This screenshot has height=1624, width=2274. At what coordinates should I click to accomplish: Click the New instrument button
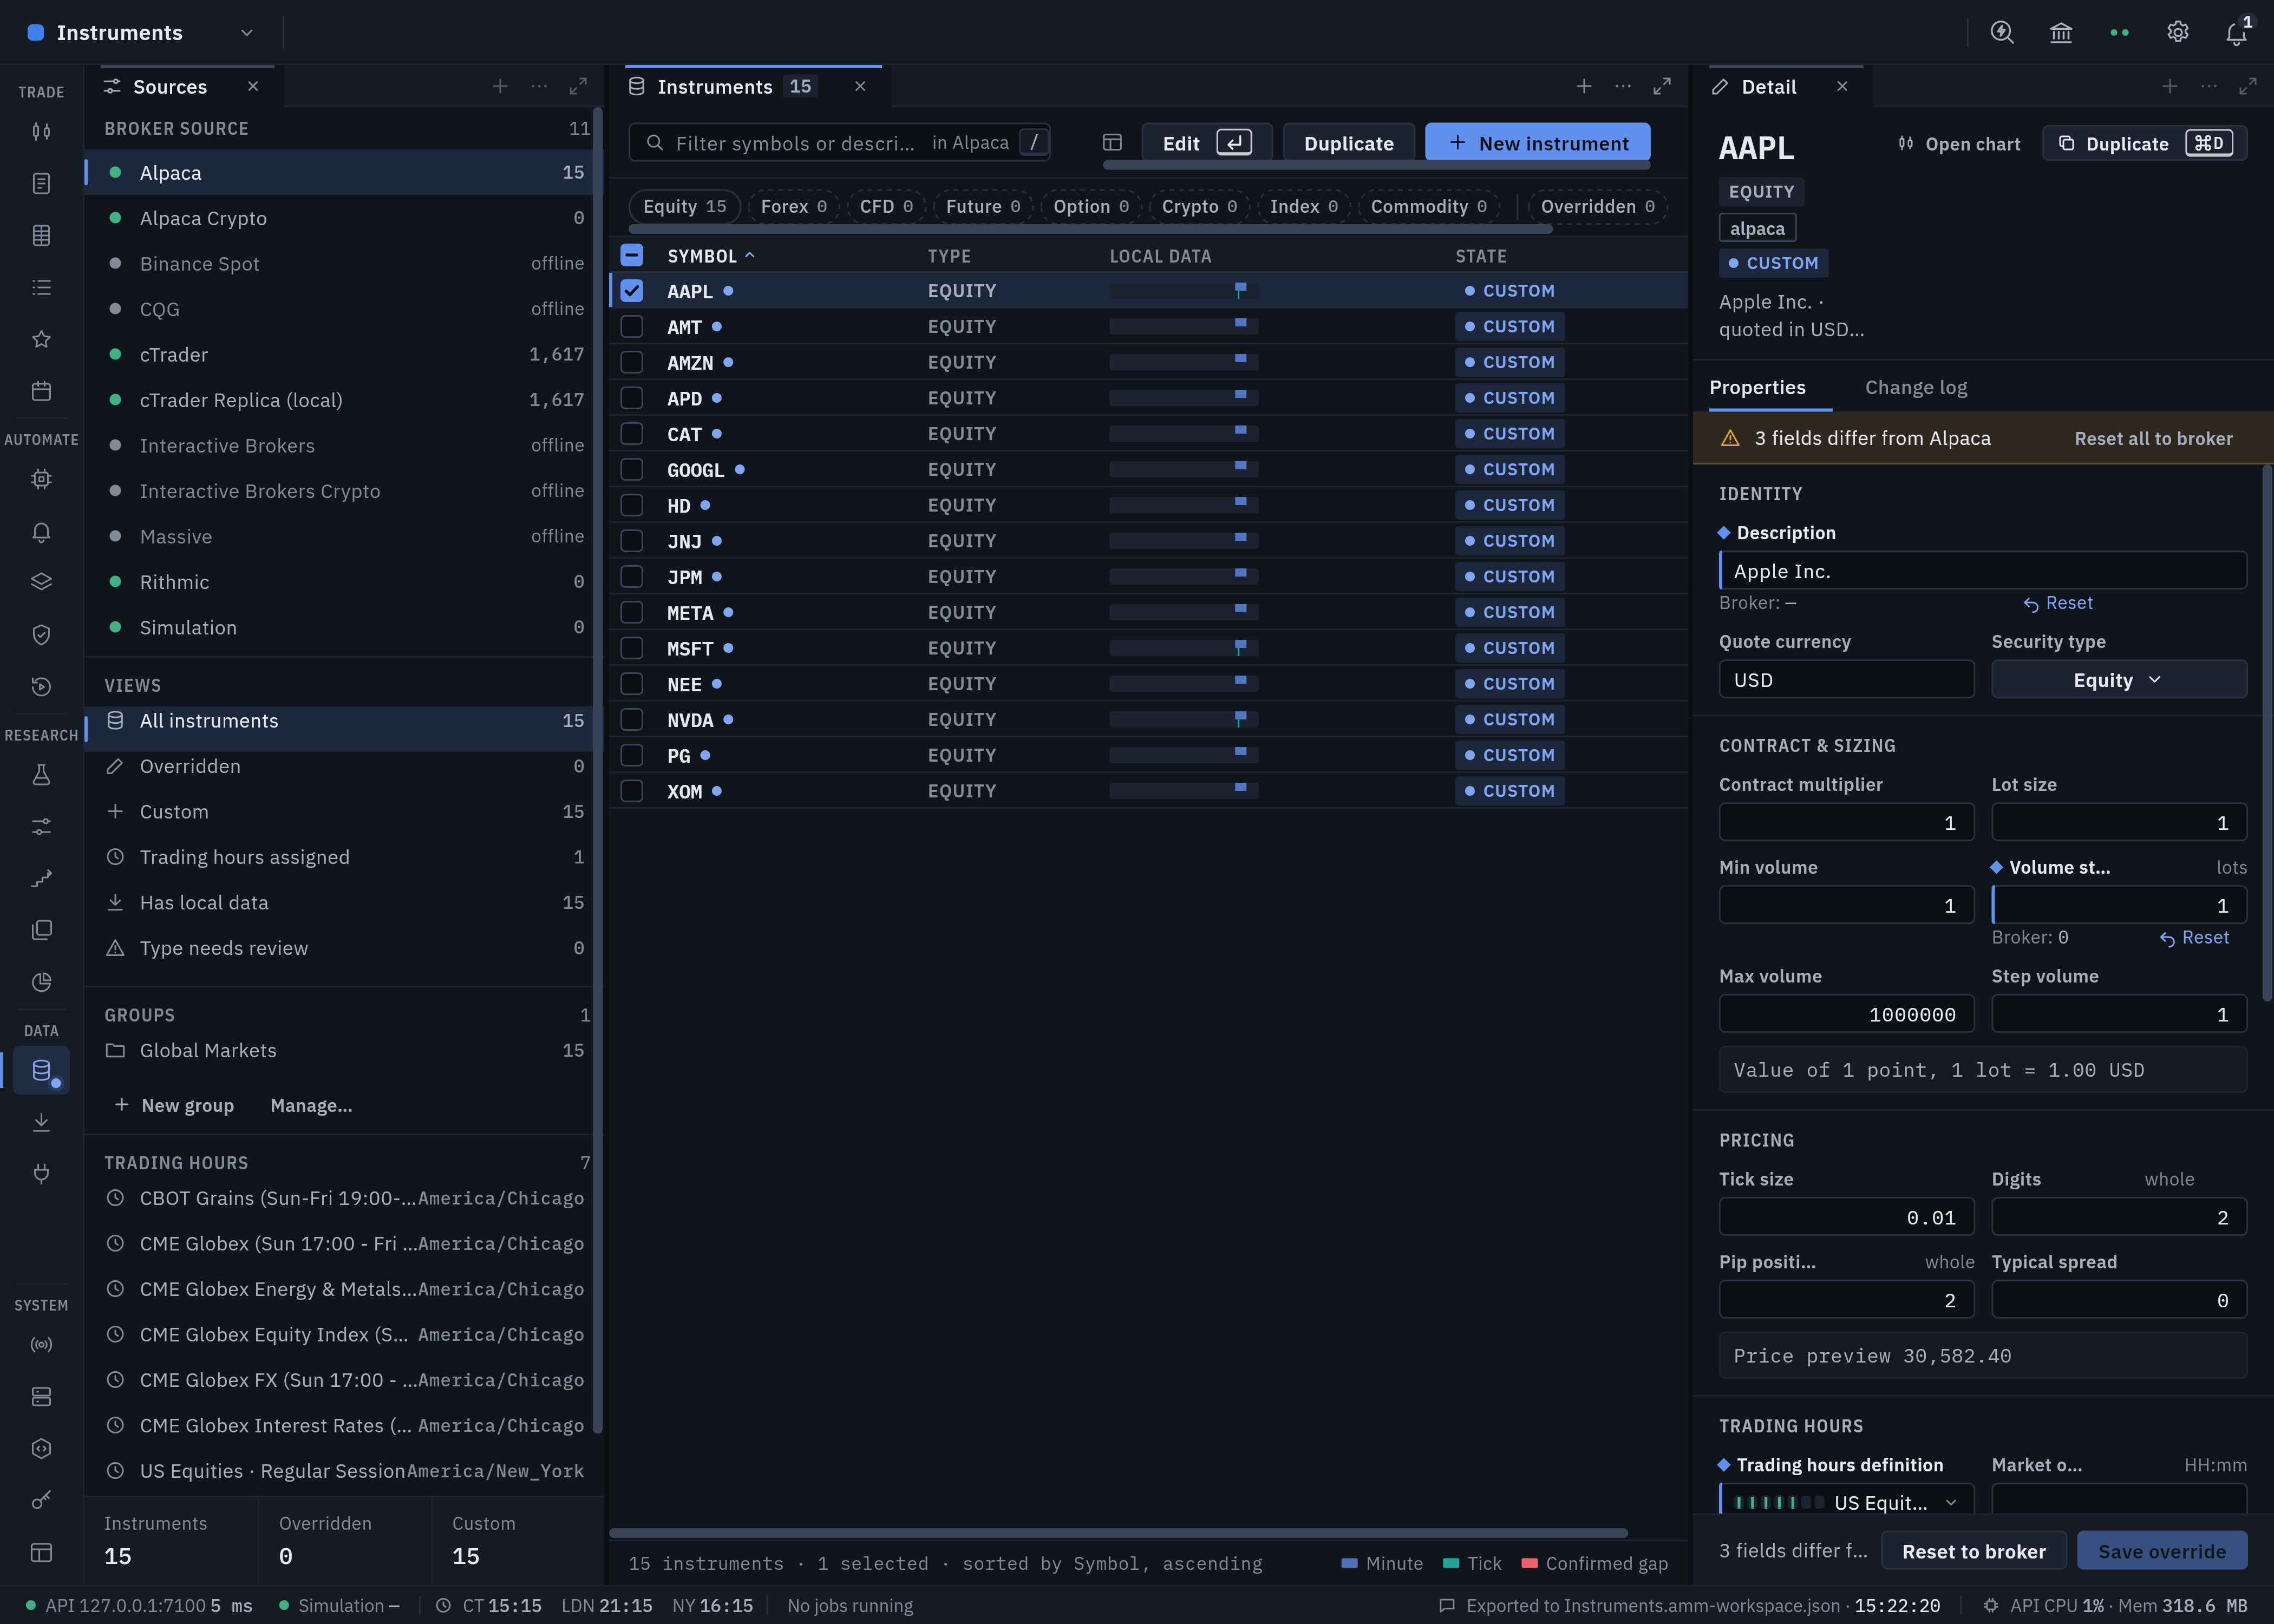point(1538,143)
